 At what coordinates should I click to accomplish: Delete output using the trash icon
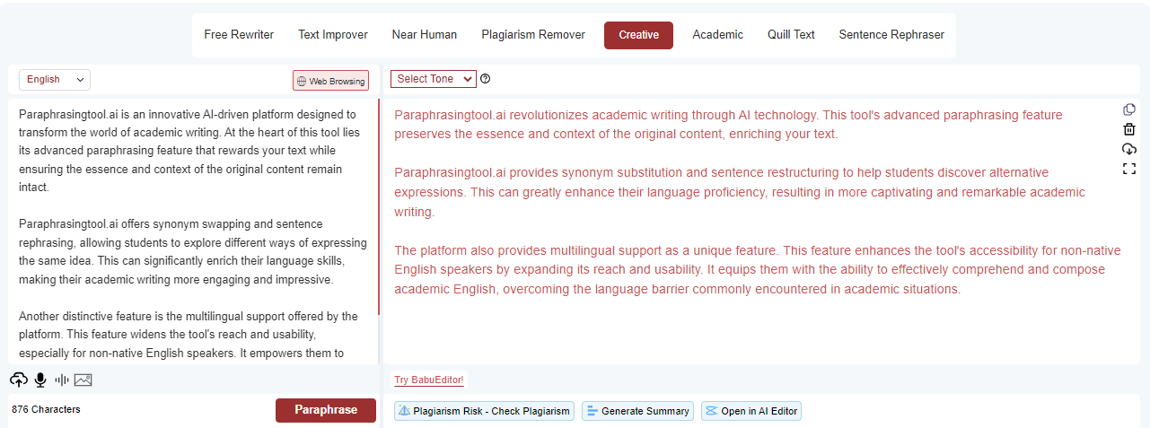tap(1129, 129)
